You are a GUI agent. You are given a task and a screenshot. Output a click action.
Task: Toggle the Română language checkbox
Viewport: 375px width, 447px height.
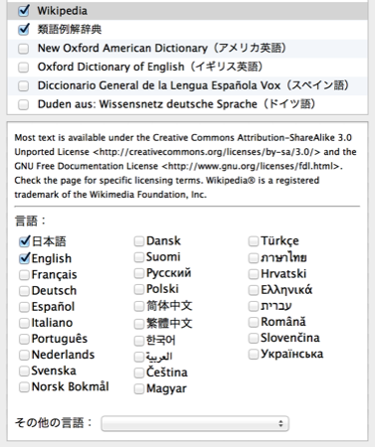254,322
